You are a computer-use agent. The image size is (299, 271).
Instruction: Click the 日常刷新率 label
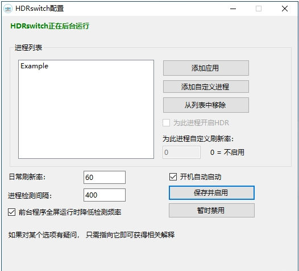pyautogui.click(x=27, y=177)
